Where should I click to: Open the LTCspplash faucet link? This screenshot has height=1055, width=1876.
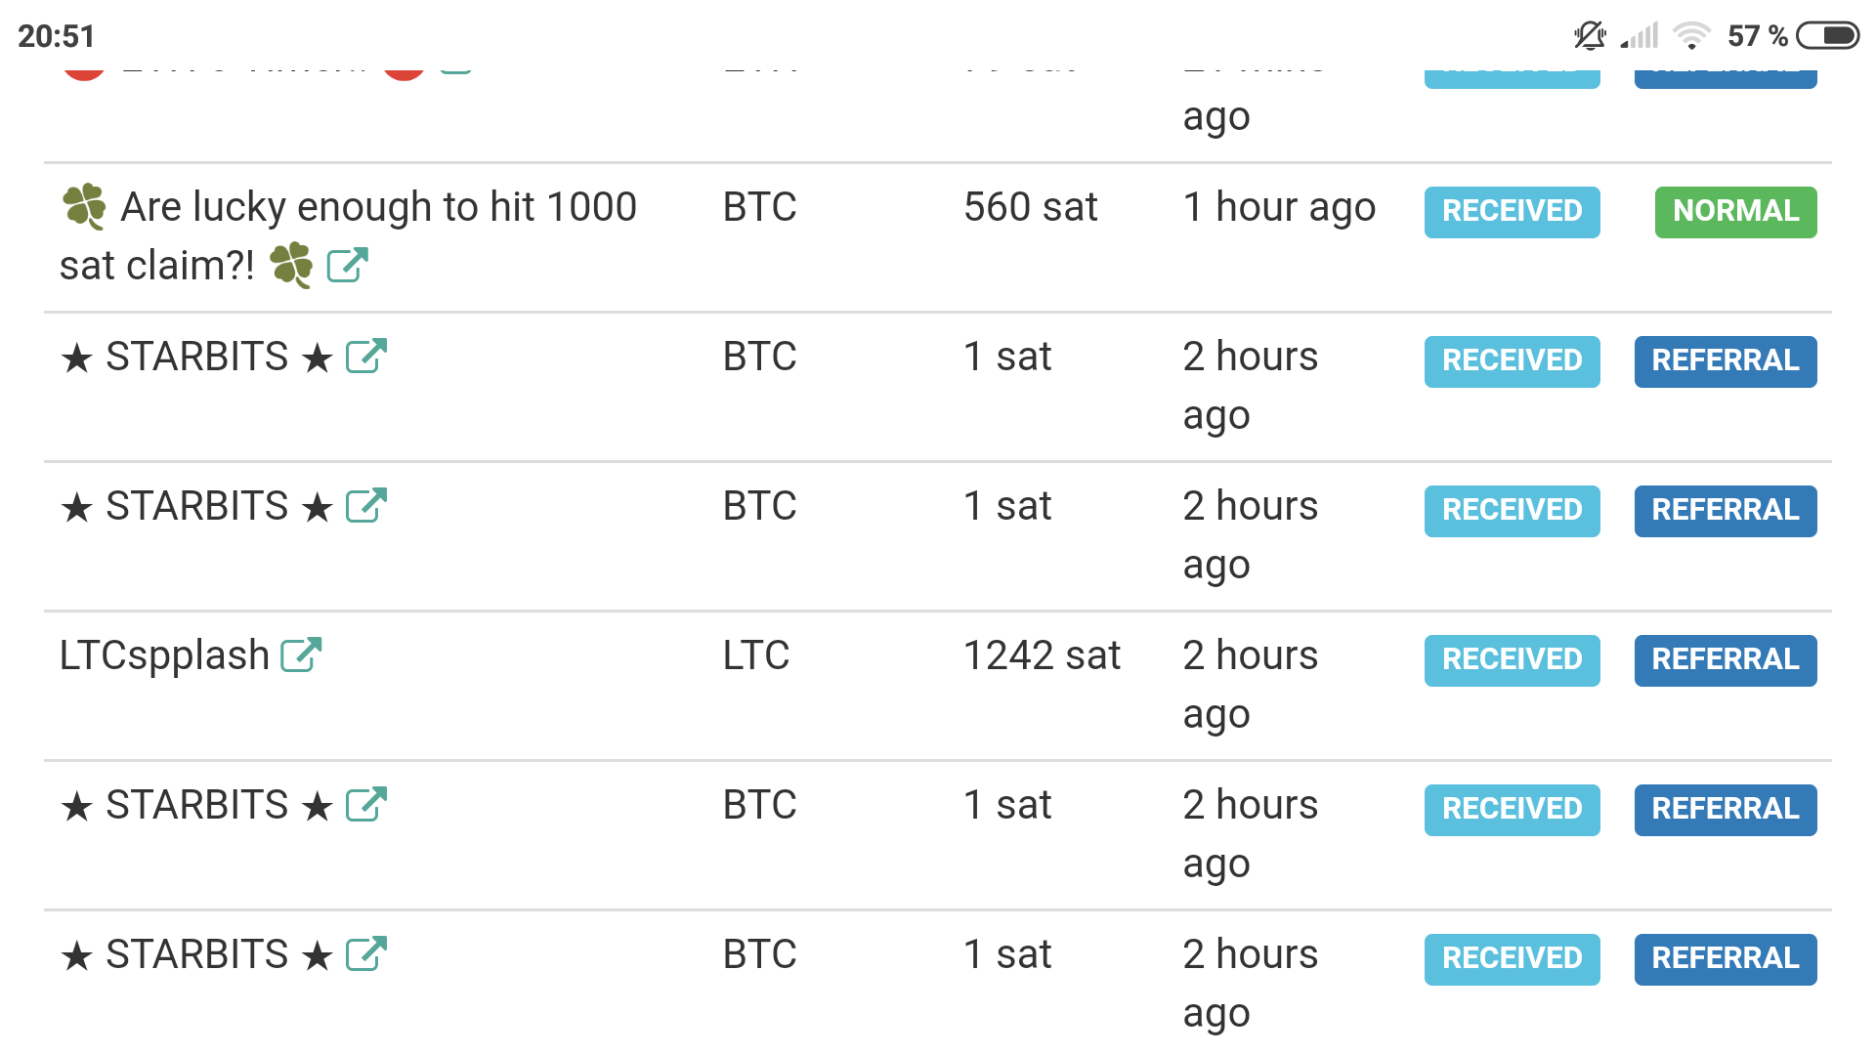coord(164,655)
